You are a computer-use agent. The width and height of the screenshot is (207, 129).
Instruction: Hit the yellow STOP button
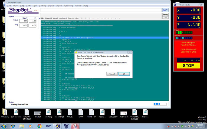point(188,65)
